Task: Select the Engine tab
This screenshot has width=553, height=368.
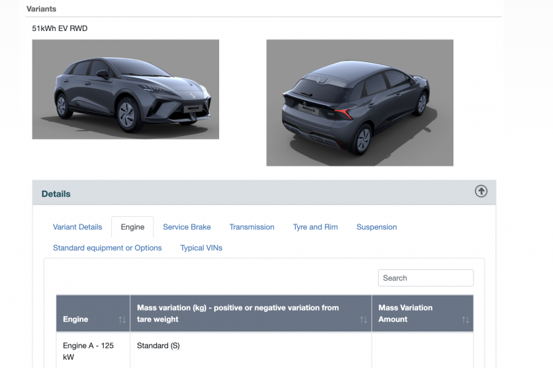Action: point(133,227)
